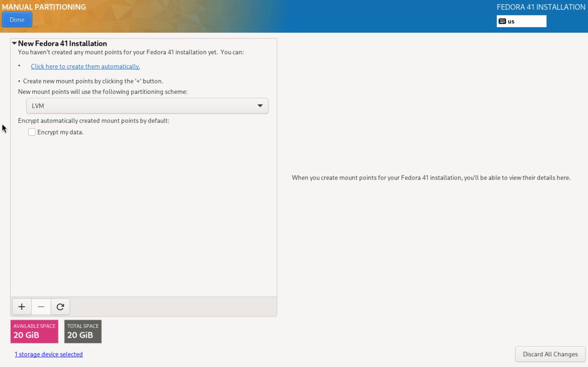
Task: Collapse the New Fedora 41 Installation section
Action: click(14, 43)
